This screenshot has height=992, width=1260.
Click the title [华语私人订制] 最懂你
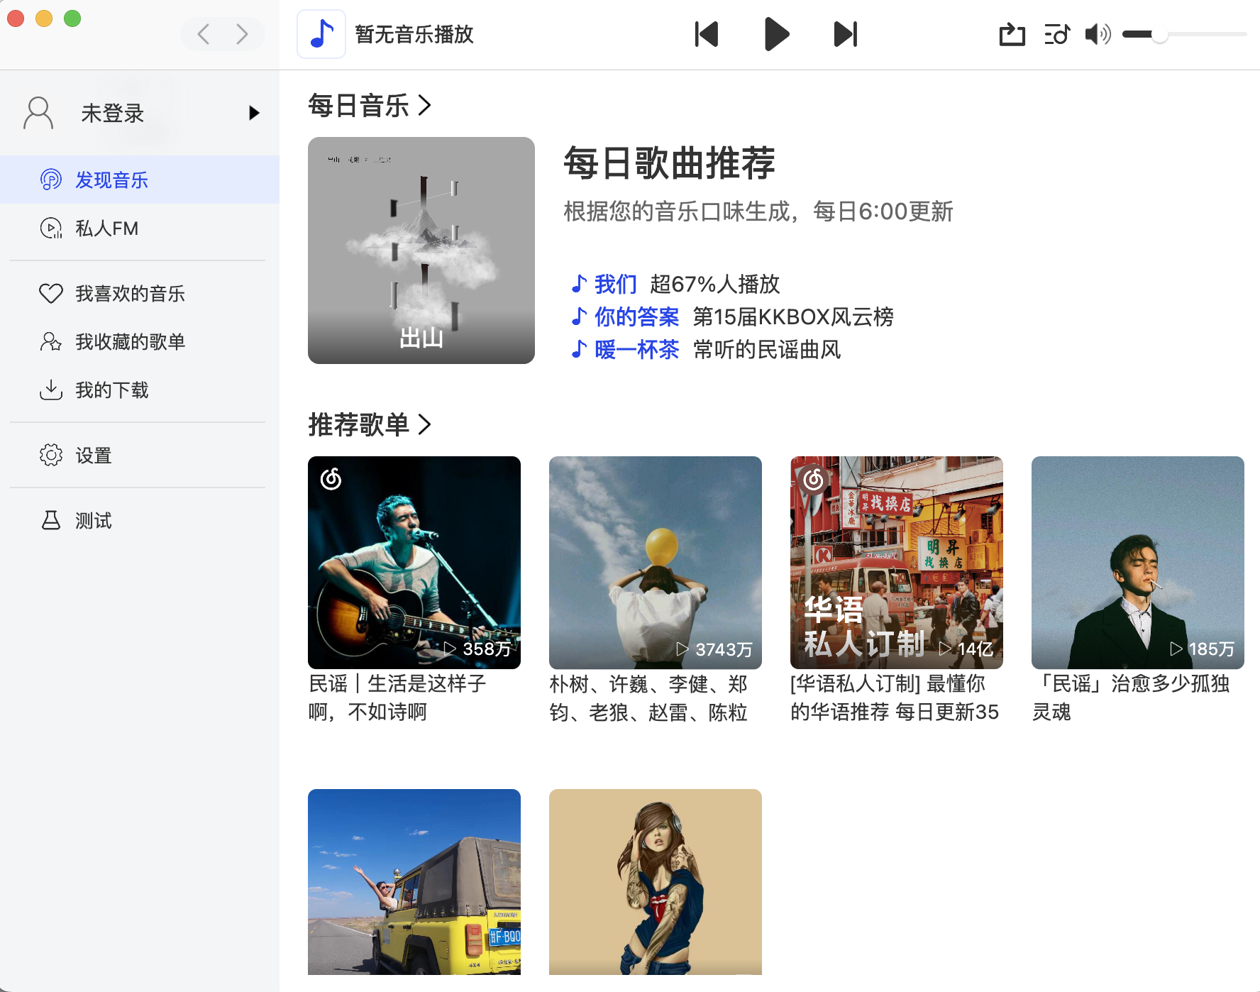pos(895,698)
